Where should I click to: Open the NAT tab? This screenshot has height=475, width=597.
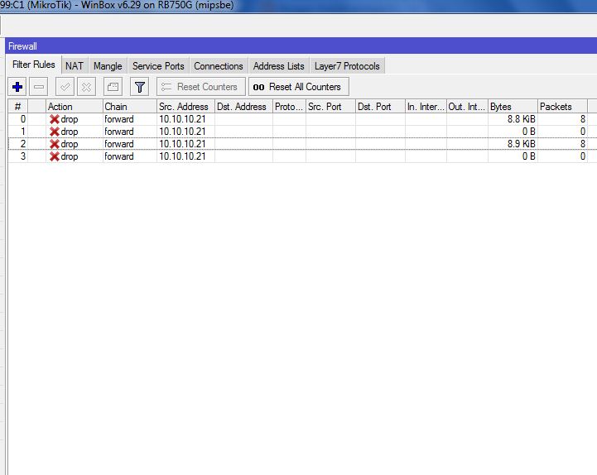coord(75,66)
